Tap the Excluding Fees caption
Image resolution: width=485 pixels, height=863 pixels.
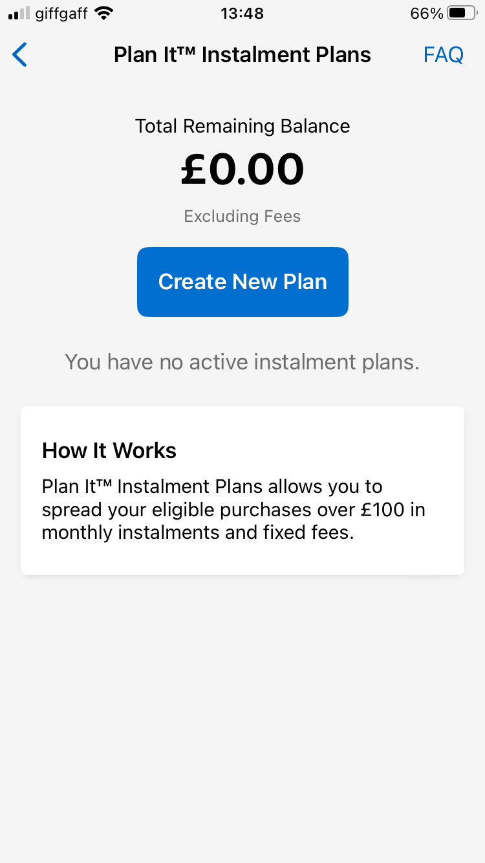click(x=242, y=216)
